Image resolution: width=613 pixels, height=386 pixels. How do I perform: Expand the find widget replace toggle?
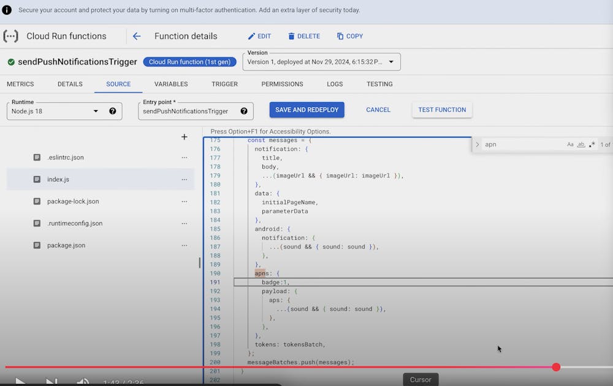[x=478, y=144]
